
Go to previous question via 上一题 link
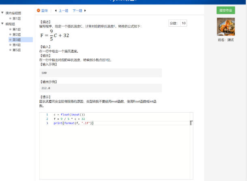coord(63,11)
